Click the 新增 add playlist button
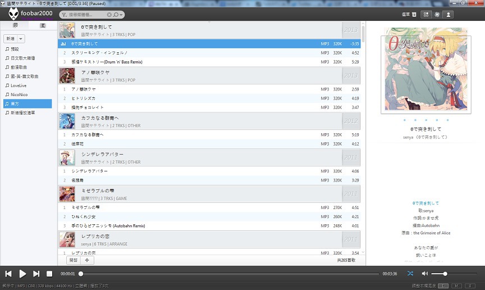Image resolution: width=485 pixels, height=290 pixels. (10, 39)
